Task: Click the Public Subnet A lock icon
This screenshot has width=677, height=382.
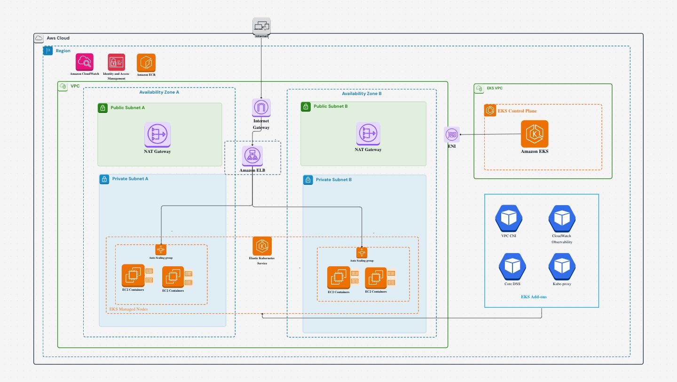Action: tap(103, 108)
